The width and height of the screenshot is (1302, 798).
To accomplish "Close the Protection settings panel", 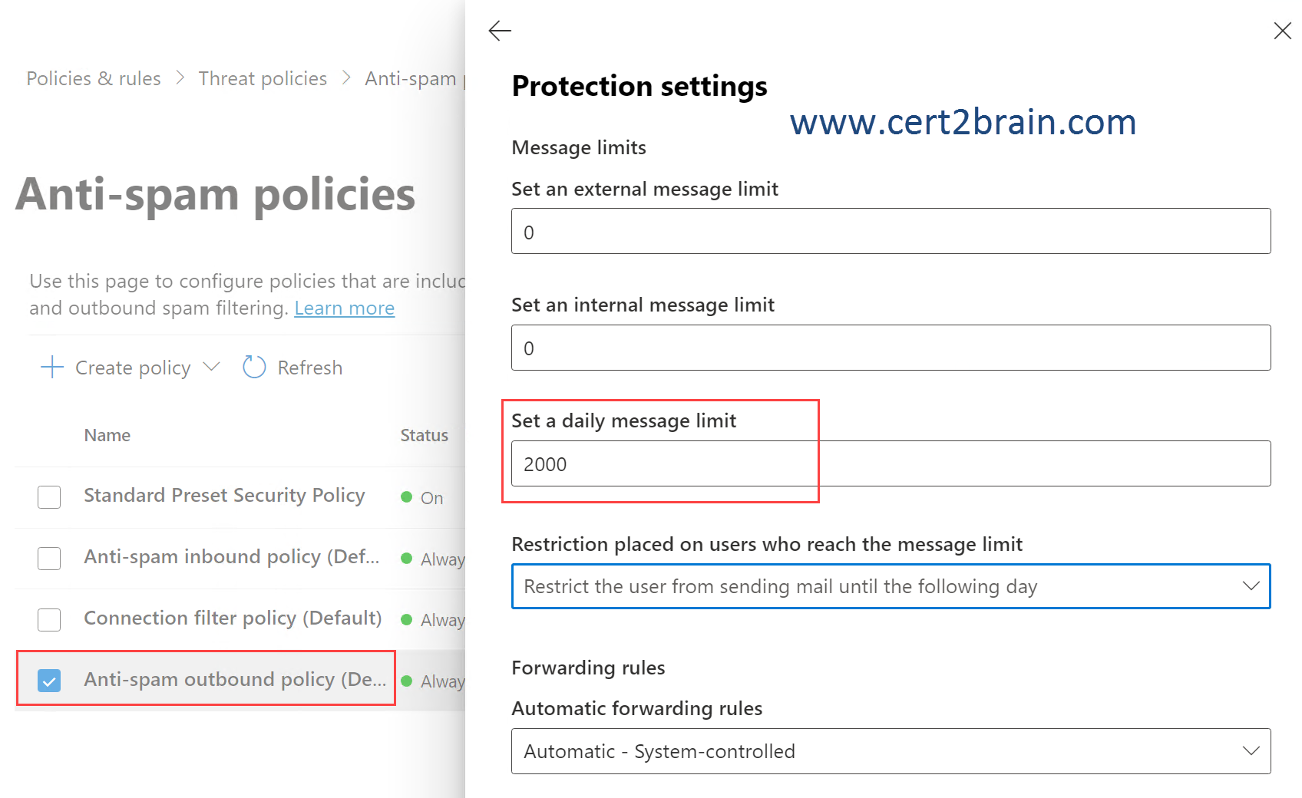I will [1282, 31].
